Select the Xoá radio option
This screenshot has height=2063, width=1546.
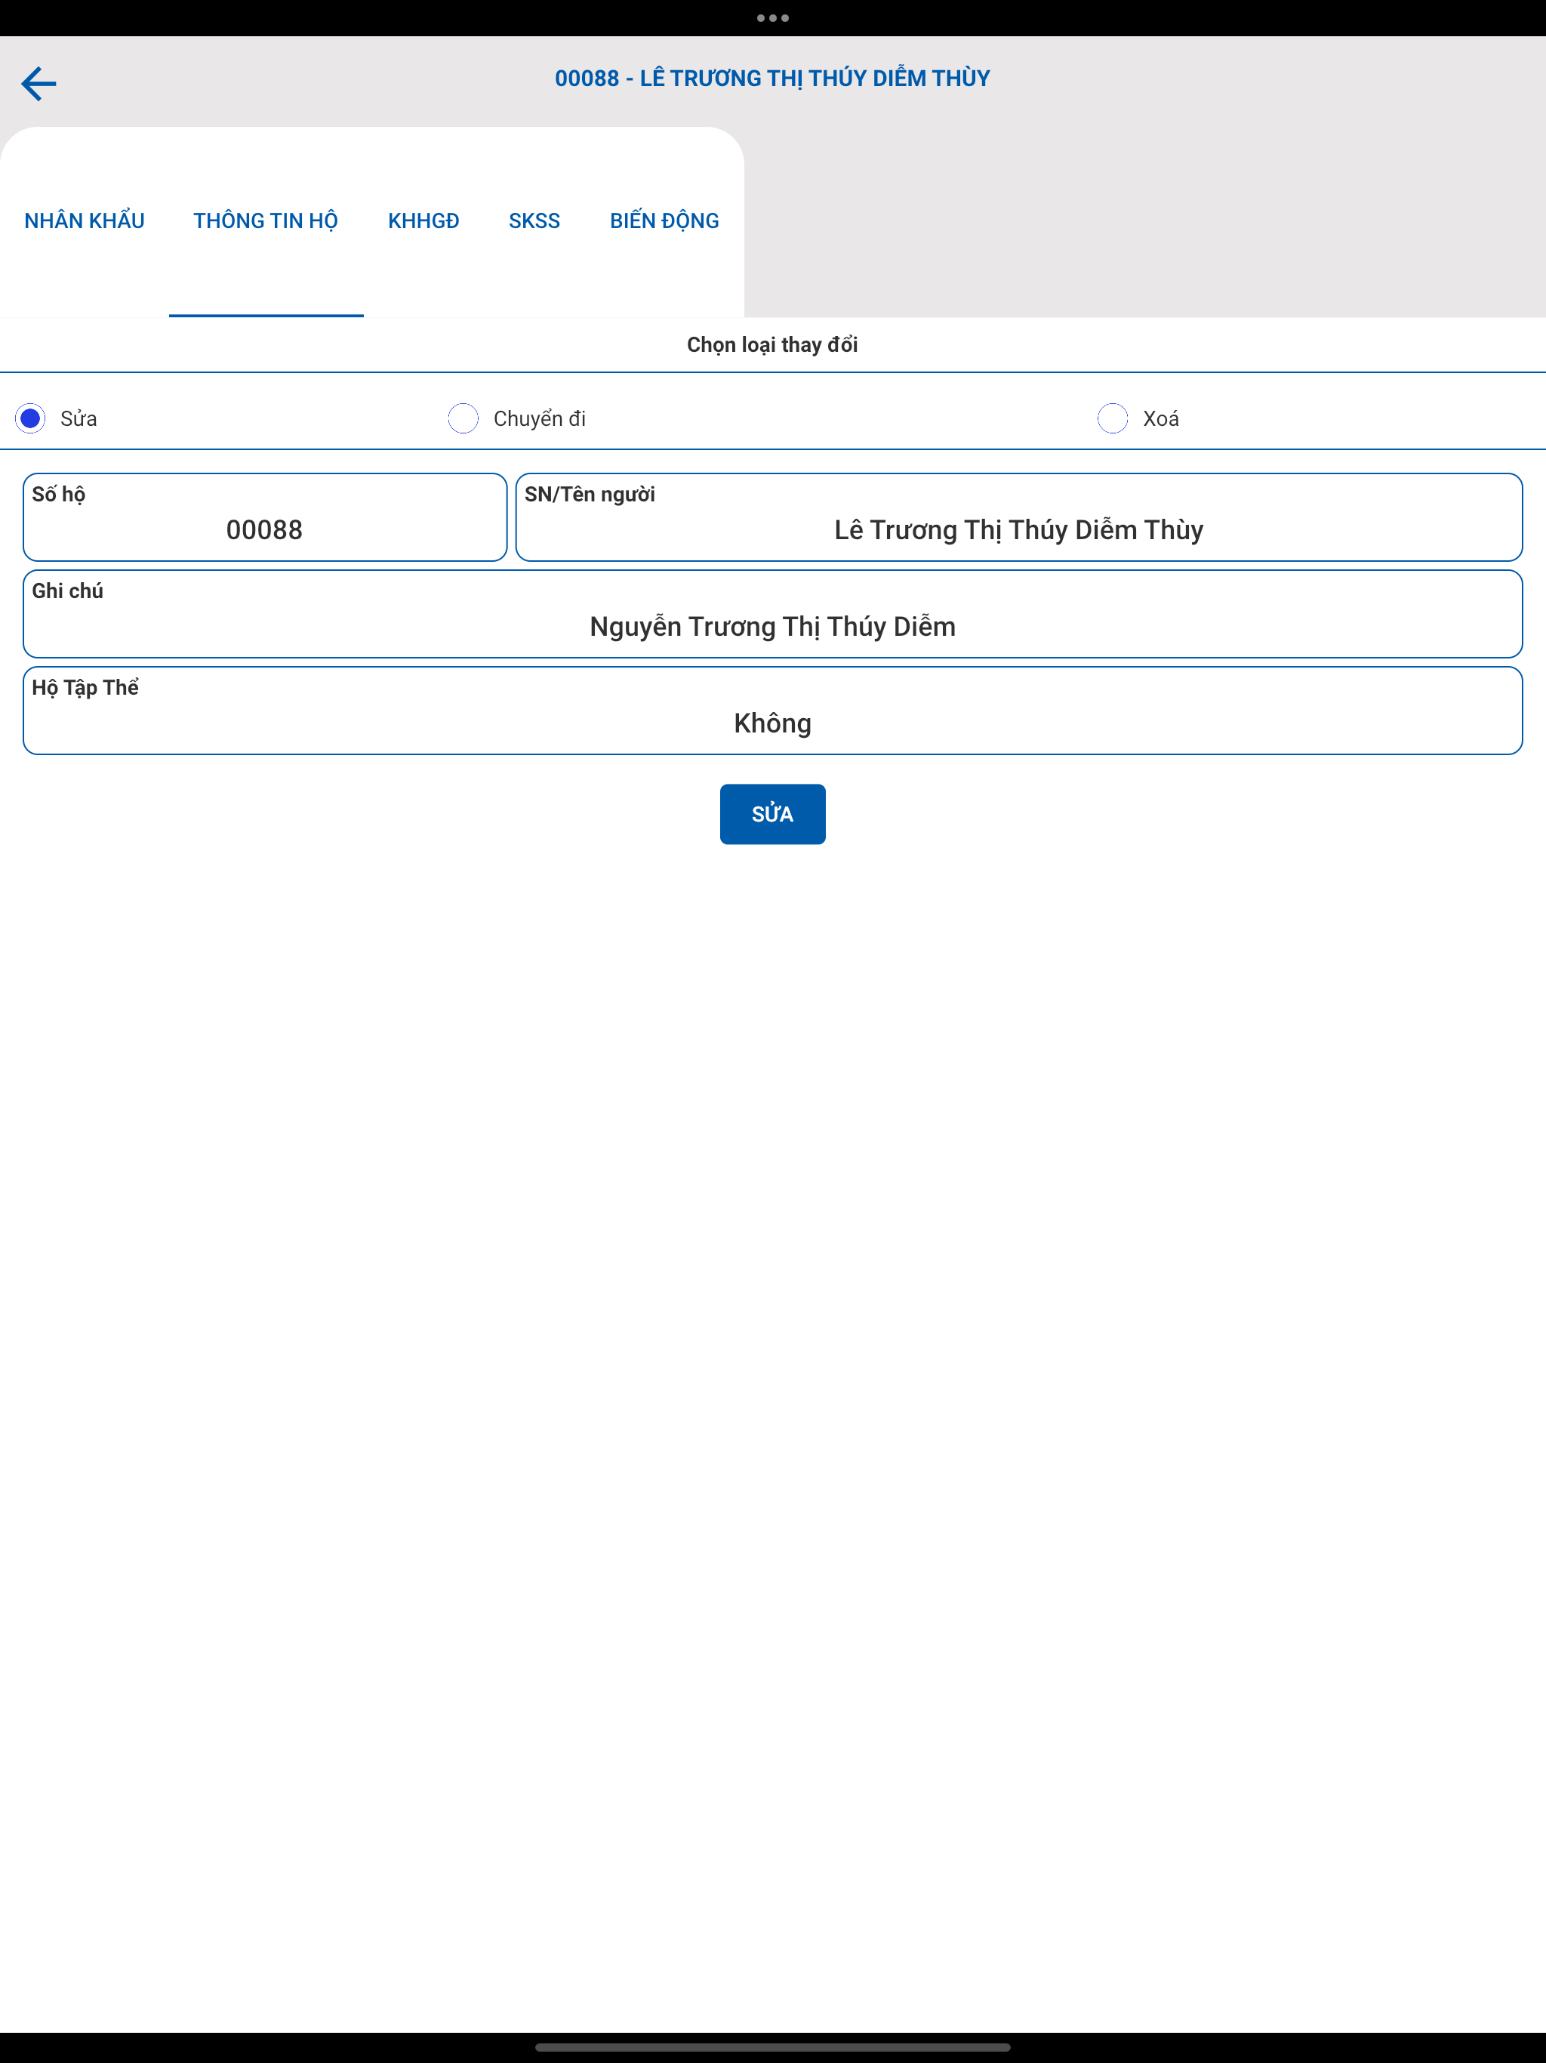click(1113, 418)
